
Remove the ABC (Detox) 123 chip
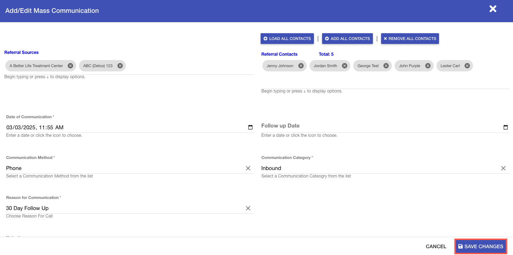[x=120, y=66]
